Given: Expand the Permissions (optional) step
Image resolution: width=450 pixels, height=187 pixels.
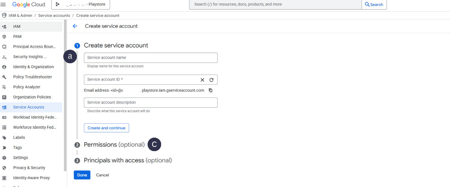Looking at the screenshot, I should pos(114,145).
